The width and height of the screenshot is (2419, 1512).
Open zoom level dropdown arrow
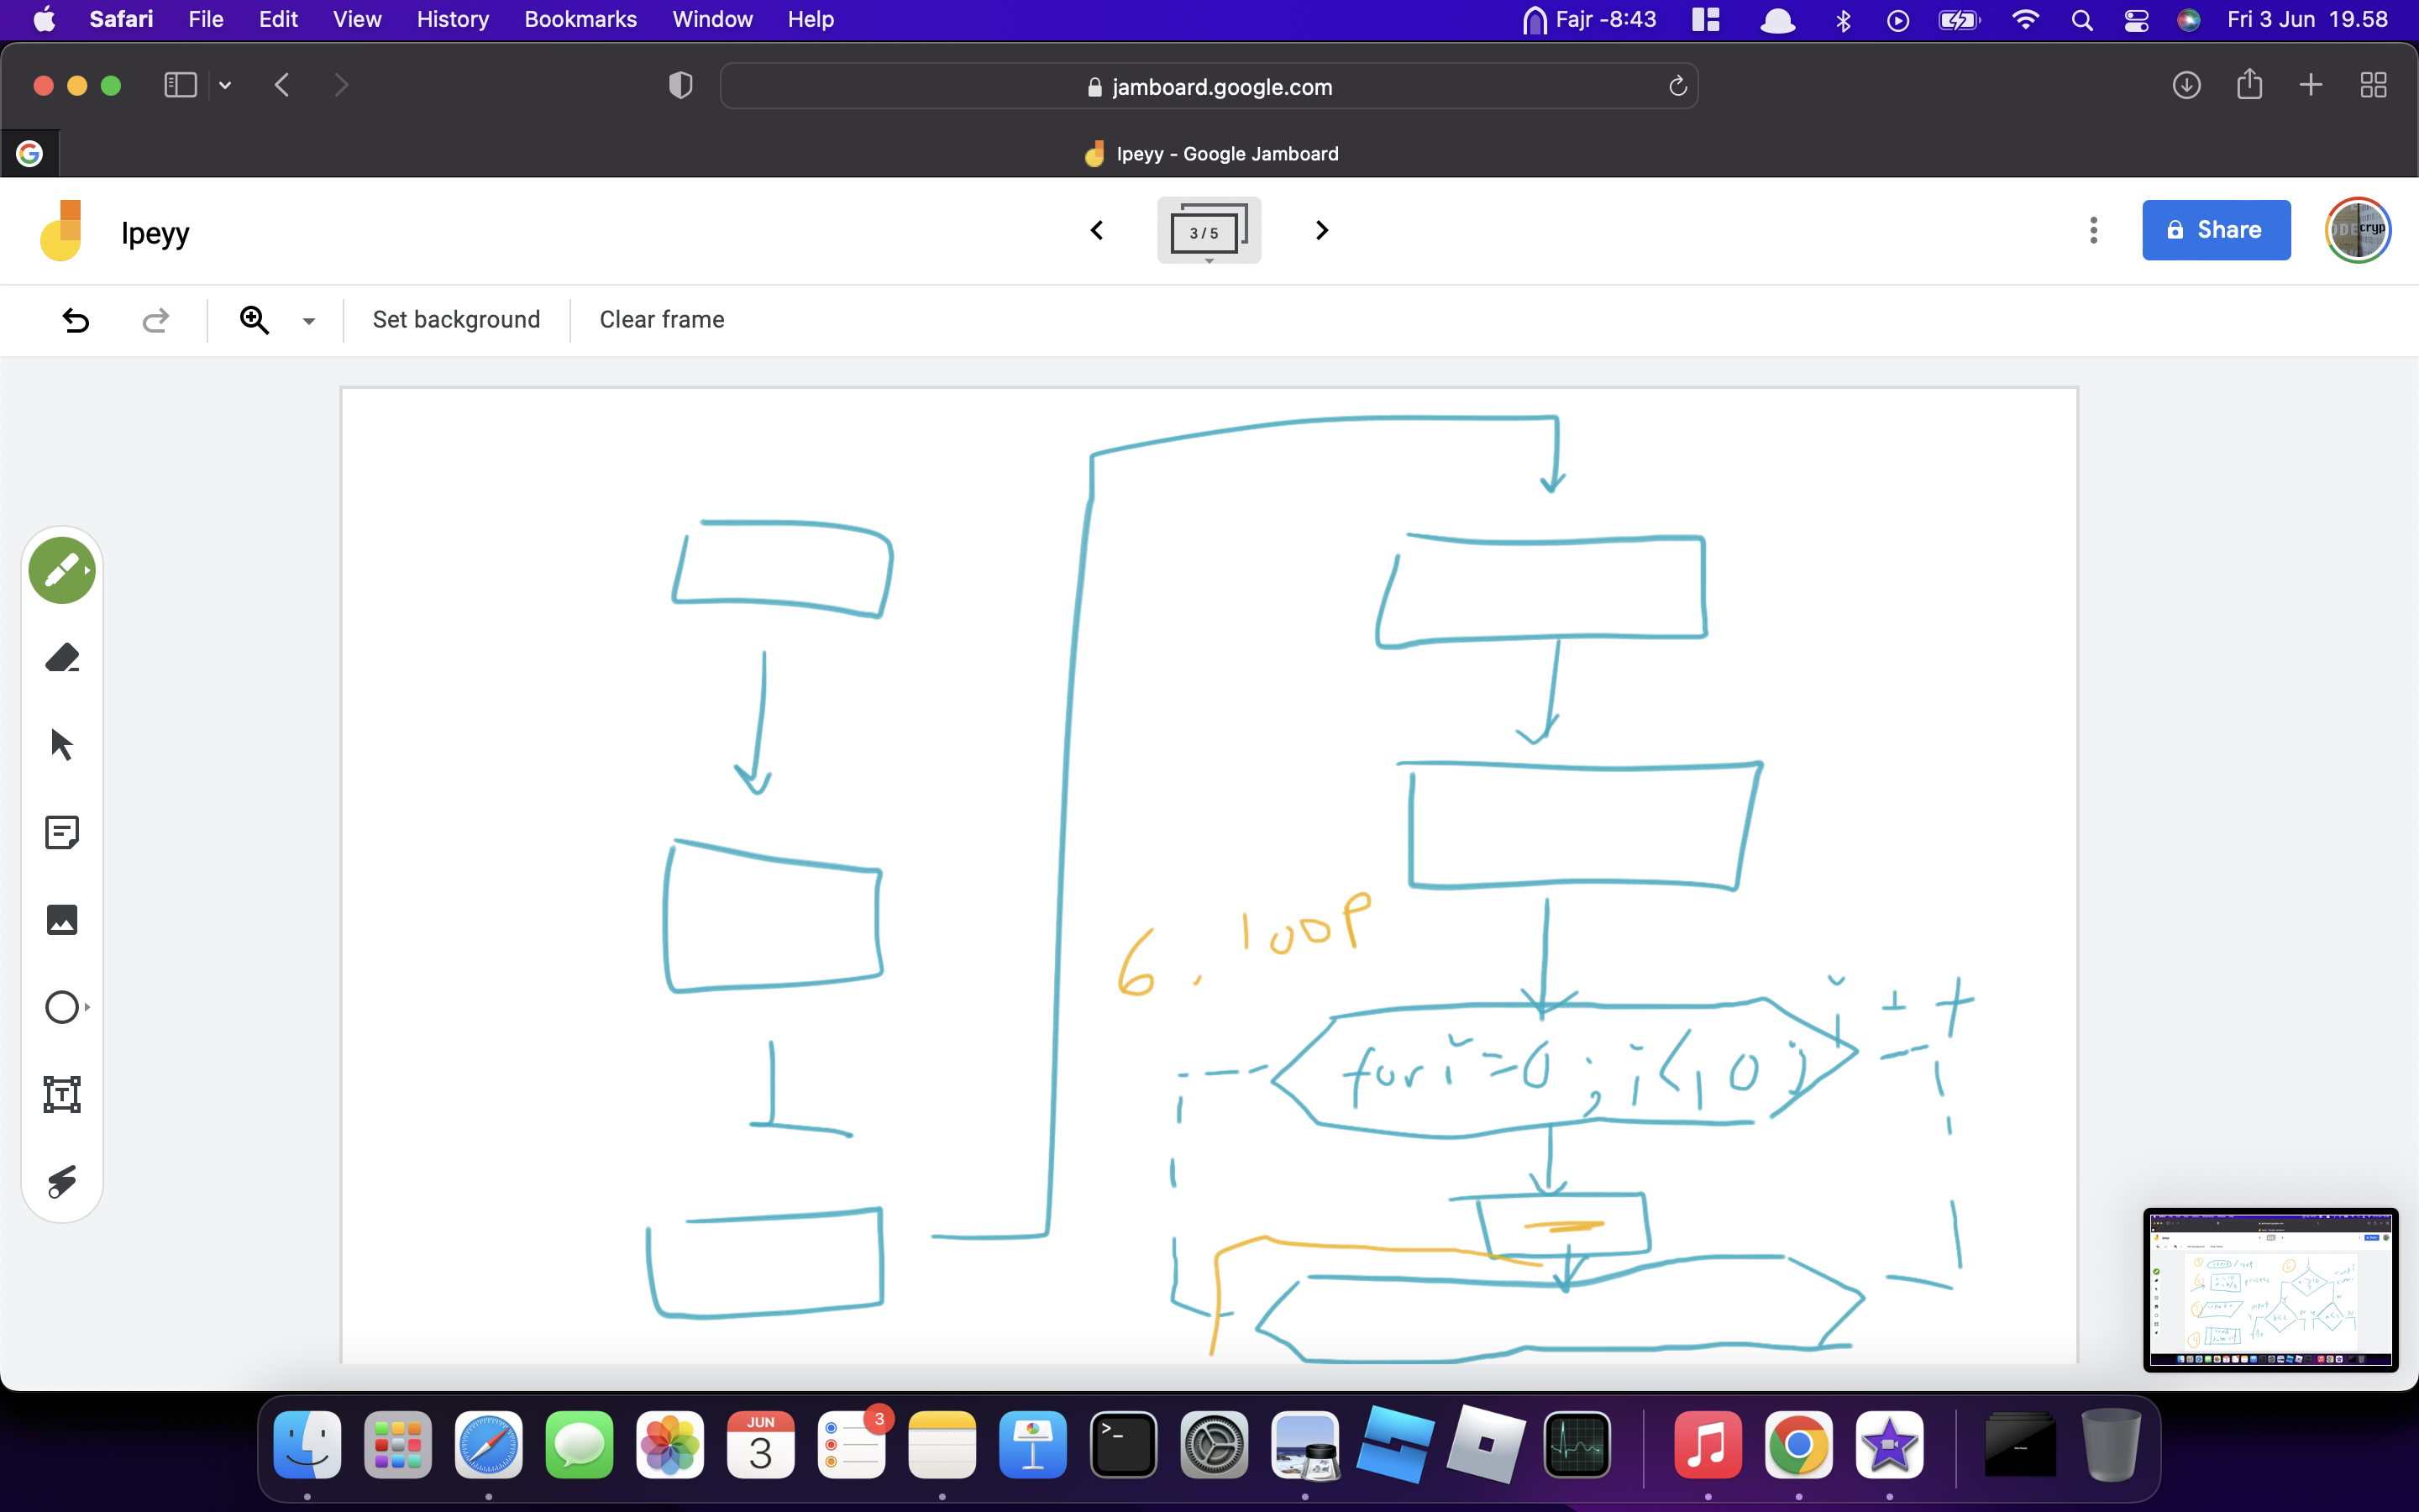tap(309, 321)
